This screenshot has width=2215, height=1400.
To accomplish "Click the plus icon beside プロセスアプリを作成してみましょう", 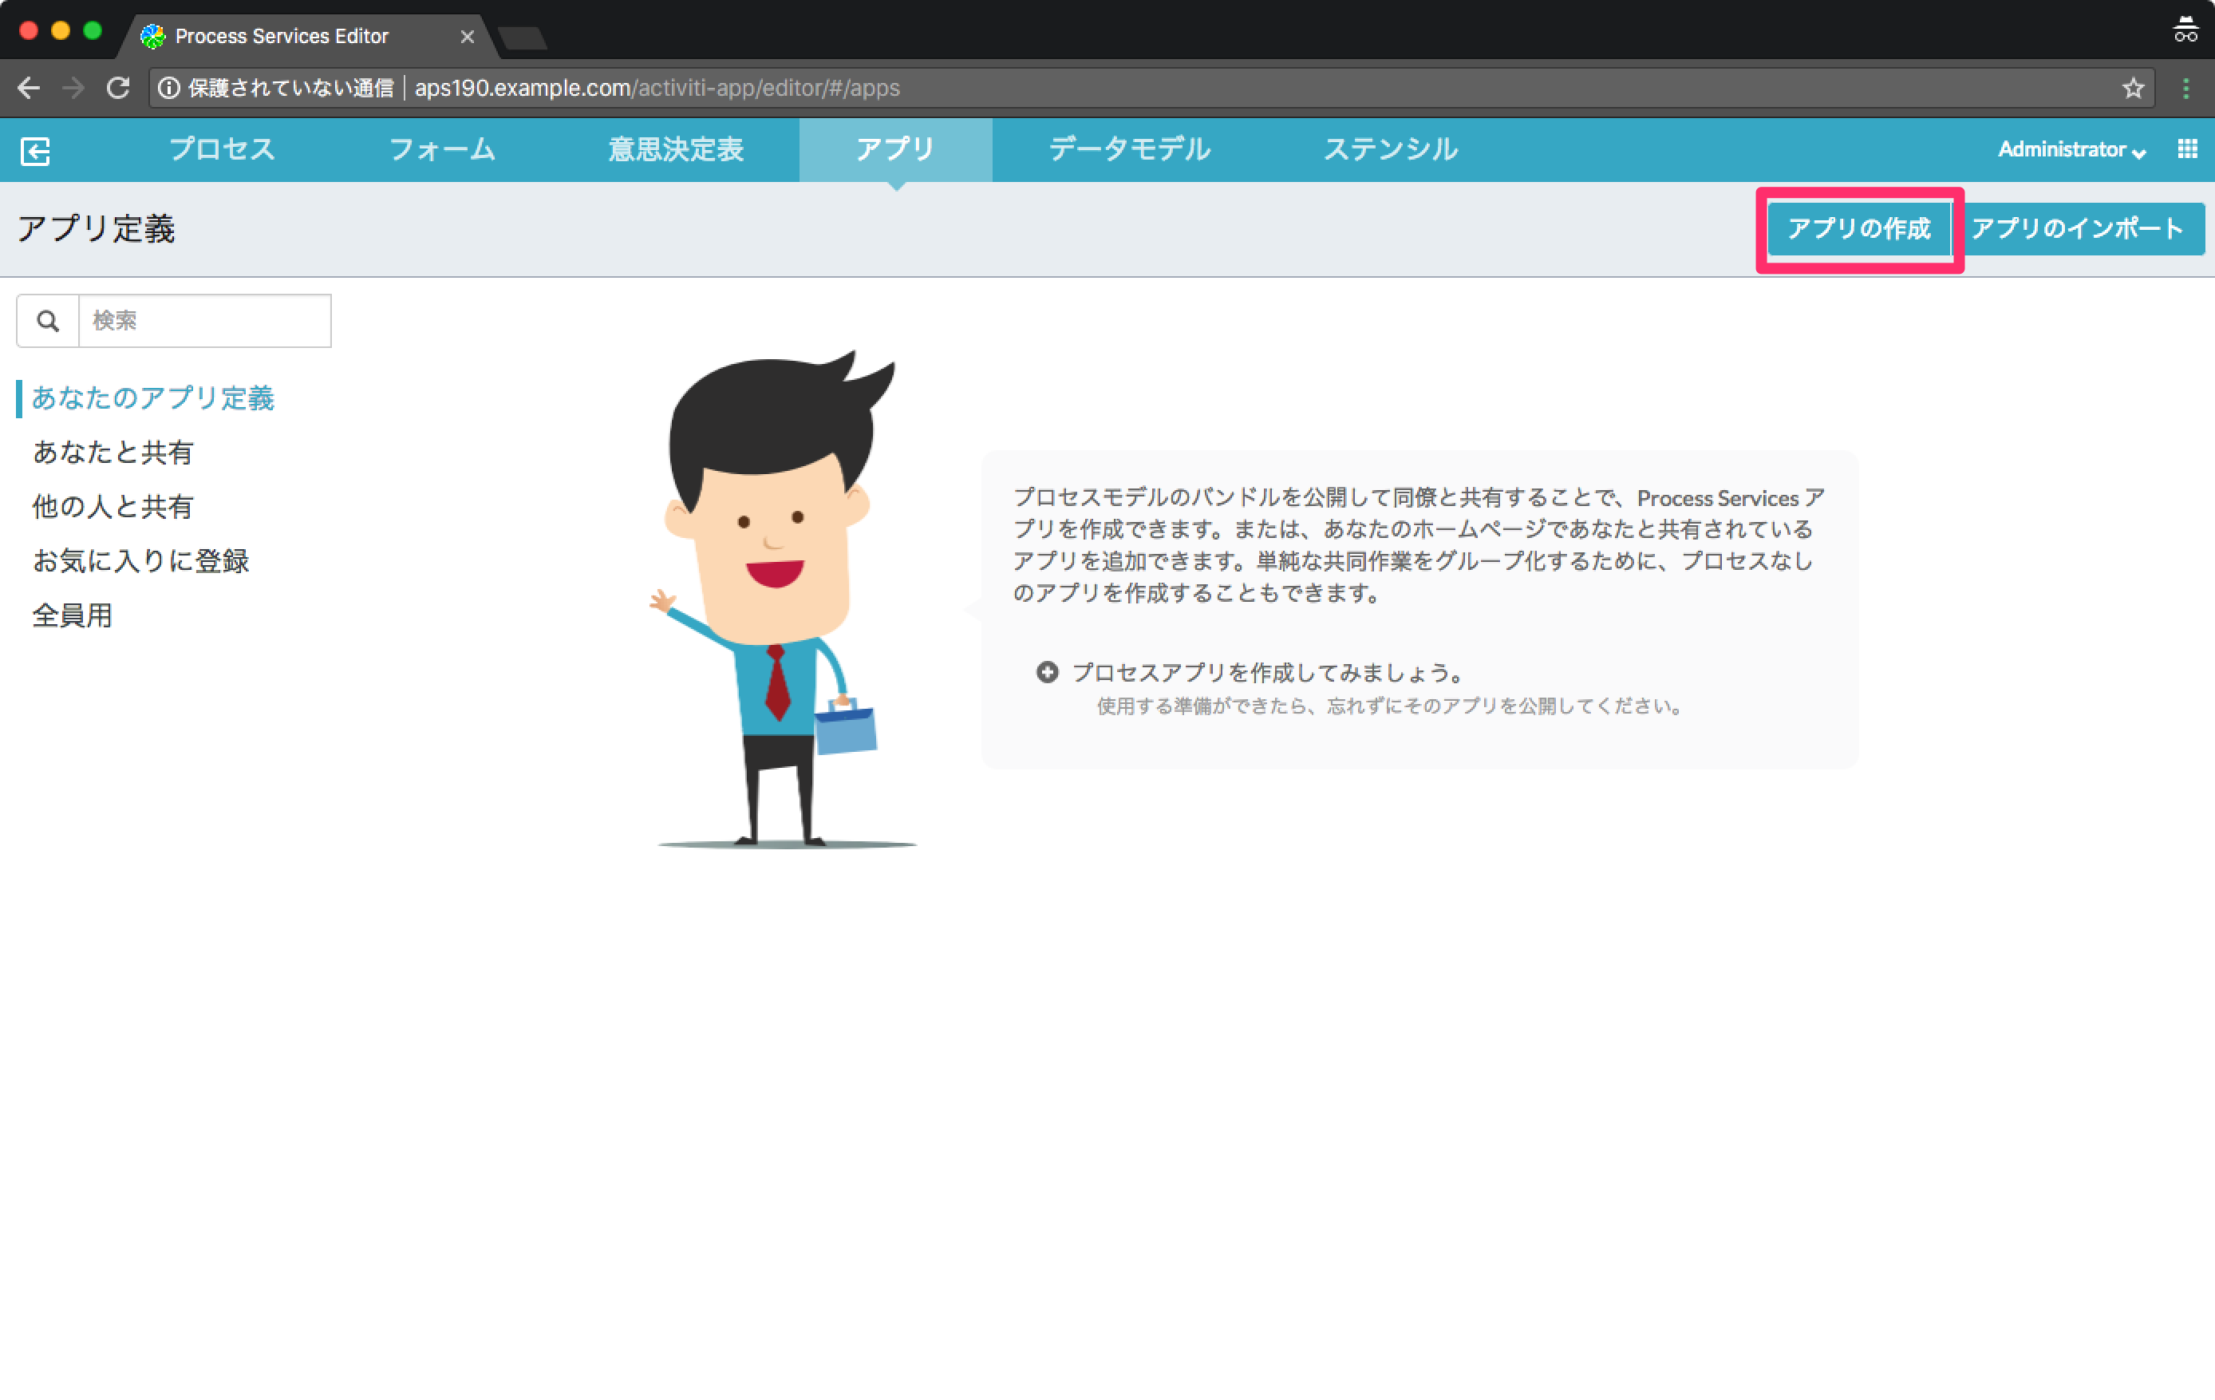I will 1047,672.
